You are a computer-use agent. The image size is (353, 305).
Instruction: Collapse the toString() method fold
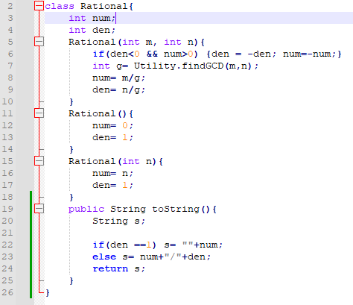tap(39, 209)
